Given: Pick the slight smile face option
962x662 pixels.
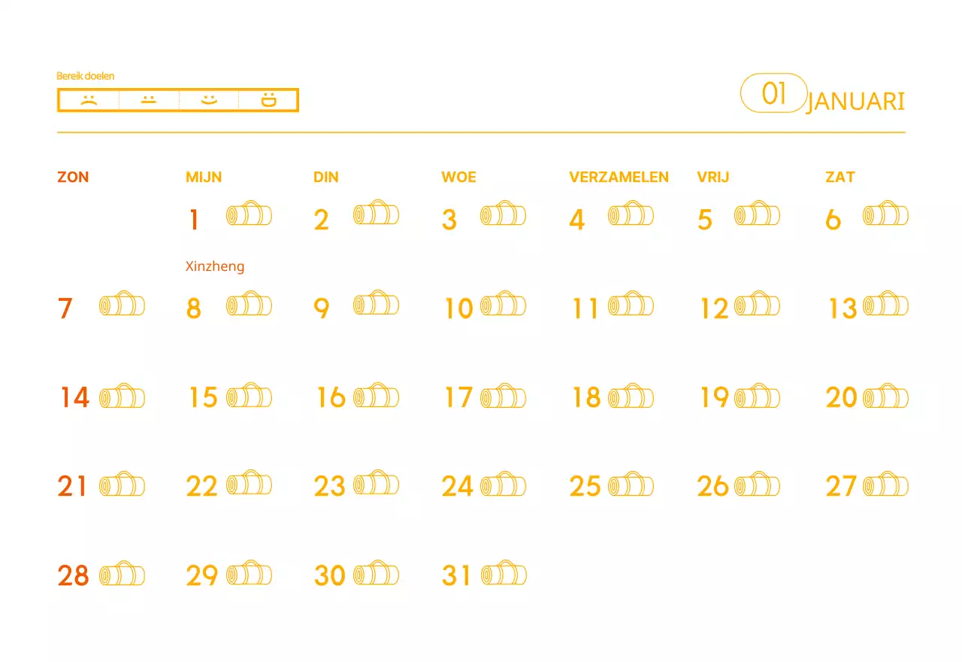Looking at the screenshot, I should point(209,100).
